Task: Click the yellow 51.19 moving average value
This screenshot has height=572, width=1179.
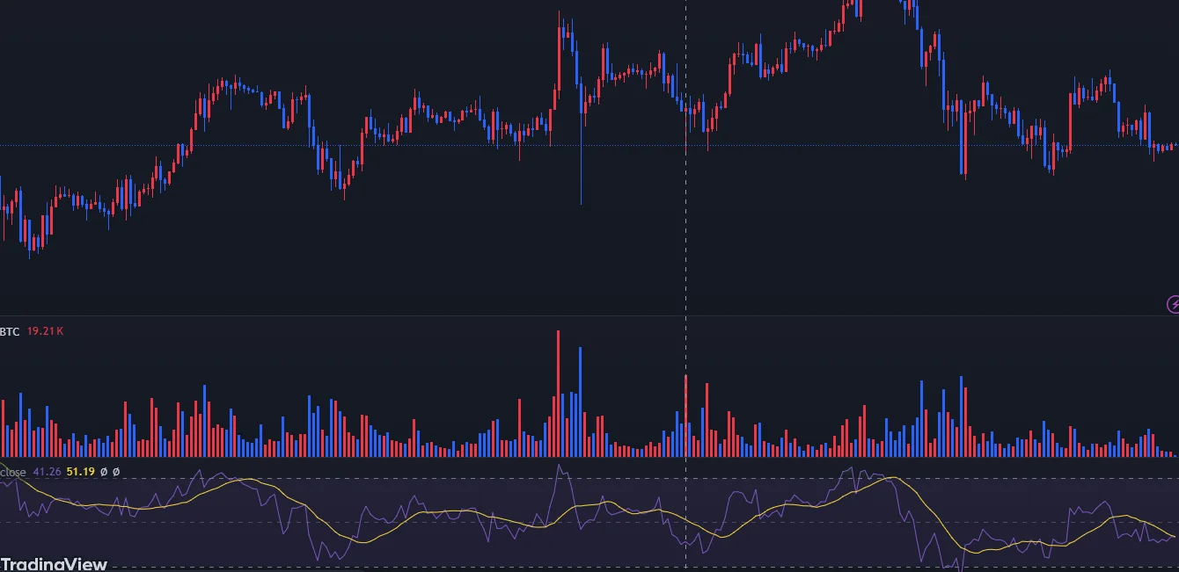Action: pyautogui.click(x=80, y=472)
